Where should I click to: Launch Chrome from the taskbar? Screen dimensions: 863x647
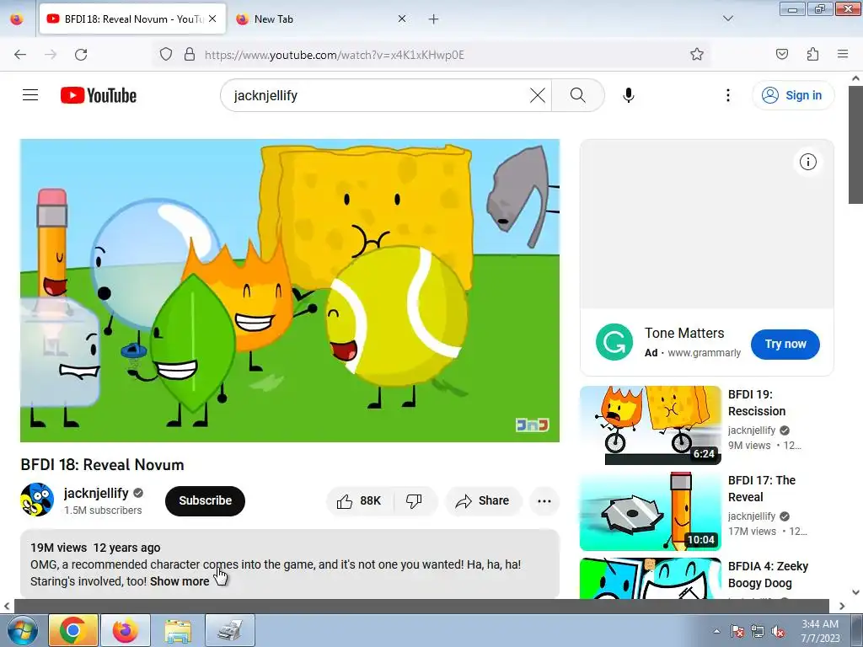point(72,630)
